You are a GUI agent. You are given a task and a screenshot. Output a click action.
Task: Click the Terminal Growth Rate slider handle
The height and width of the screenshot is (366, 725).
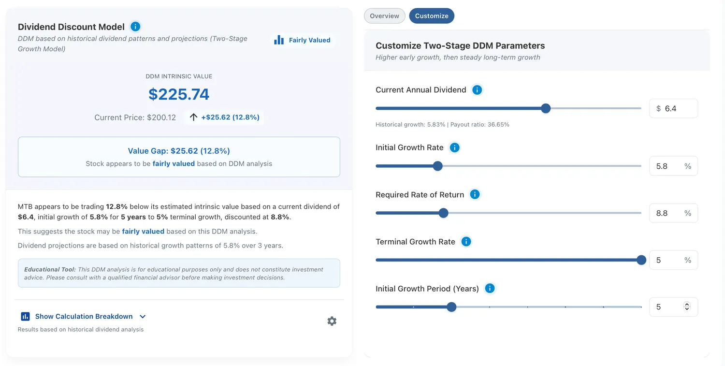(641, 260)
